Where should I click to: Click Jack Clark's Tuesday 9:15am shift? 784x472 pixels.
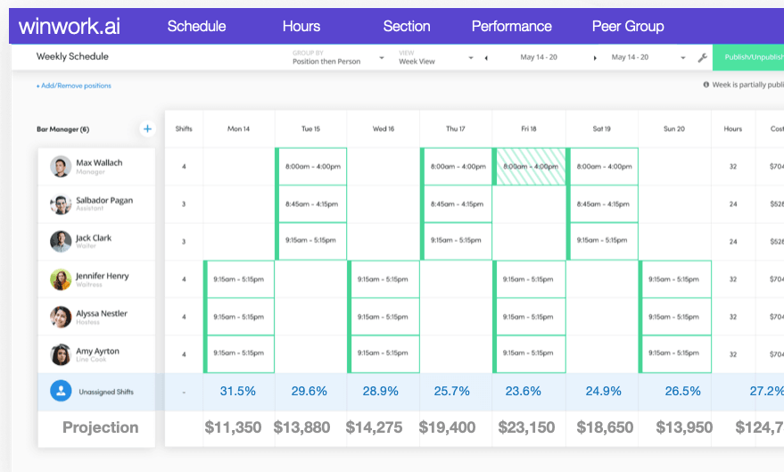(310, 241)
